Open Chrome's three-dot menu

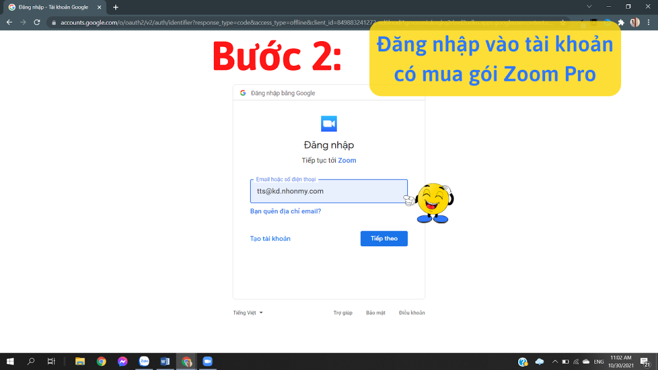[x=649, y=22]
